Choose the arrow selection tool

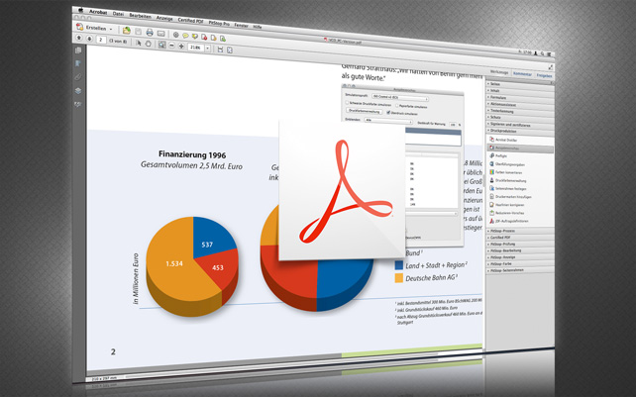(x=139, y=43)
